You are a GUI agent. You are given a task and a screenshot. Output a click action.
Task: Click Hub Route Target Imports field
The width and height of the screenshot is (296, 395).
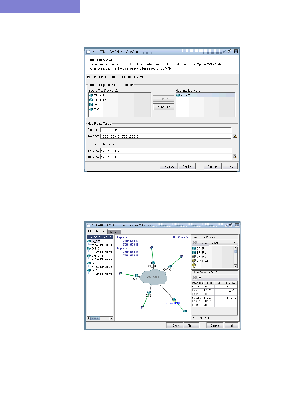[166, 136]
